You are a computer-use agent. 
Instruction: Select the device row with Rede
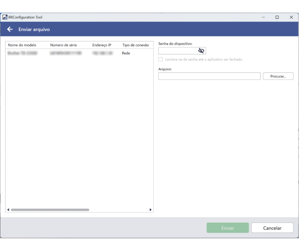pyautogui.click(x=79, y=53)
